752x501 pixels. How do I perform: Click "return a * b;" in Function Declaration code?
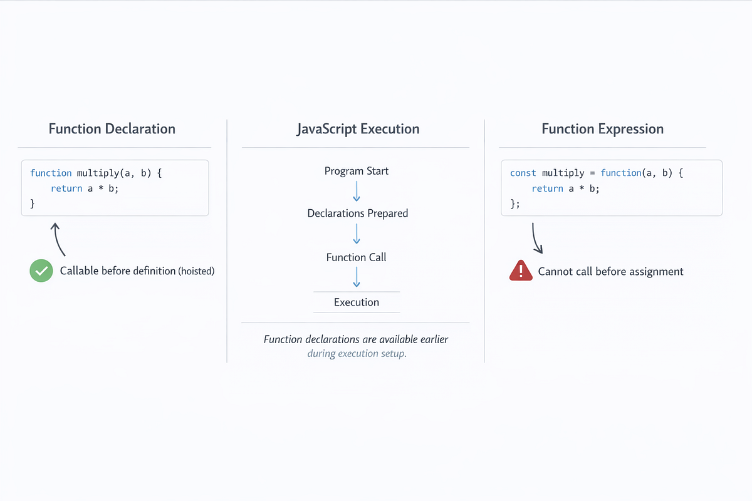[x=85, y=188]
